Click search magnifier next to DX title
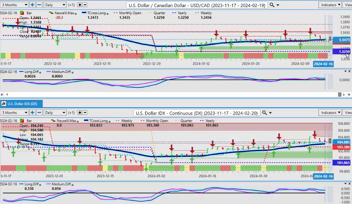 tap(264, 113)
